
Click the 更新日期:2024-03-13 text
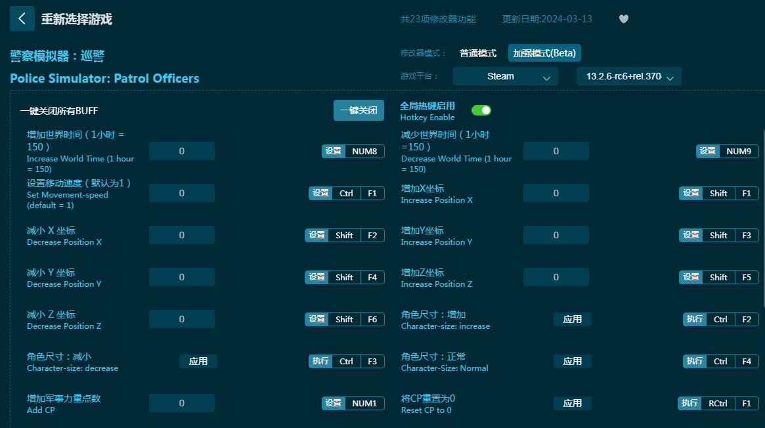[547, 19]
